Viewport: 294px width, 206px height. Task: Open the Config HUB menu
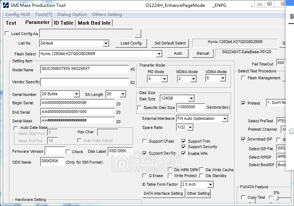point(18,14)
